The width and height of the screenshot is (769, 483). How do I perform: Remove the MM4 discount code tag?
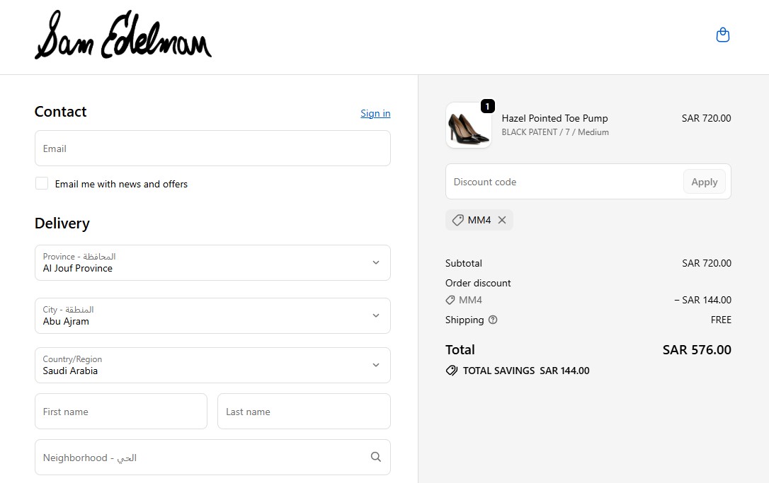coord(502,220)
